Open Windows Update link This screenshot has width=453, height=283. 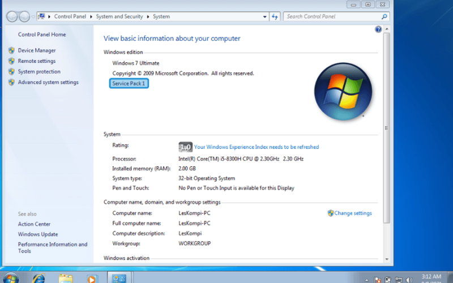click(38, 234)
